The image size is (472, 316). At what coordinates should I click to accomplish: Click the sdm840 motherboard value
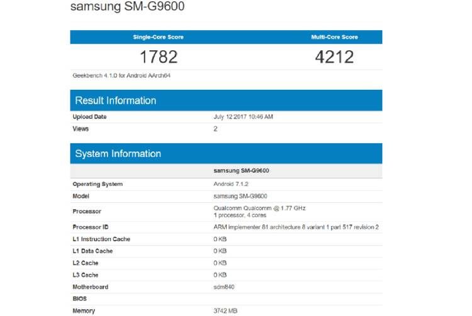point(225,286)
